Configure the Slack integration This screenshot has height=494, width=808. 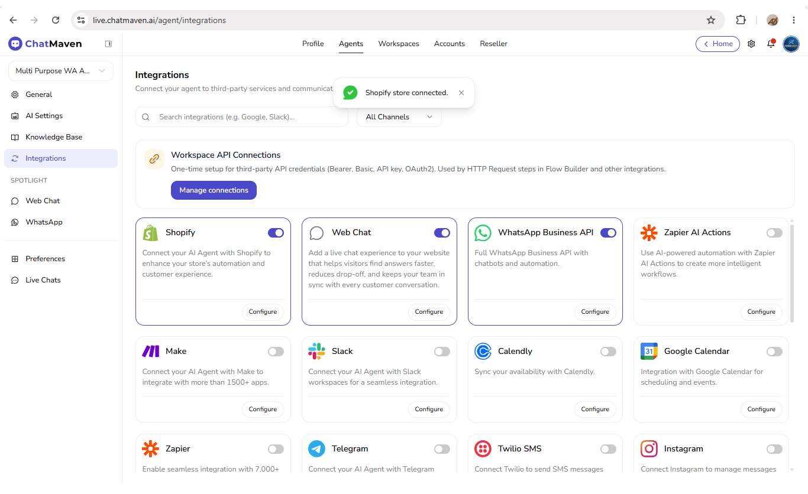pos(429,409)
